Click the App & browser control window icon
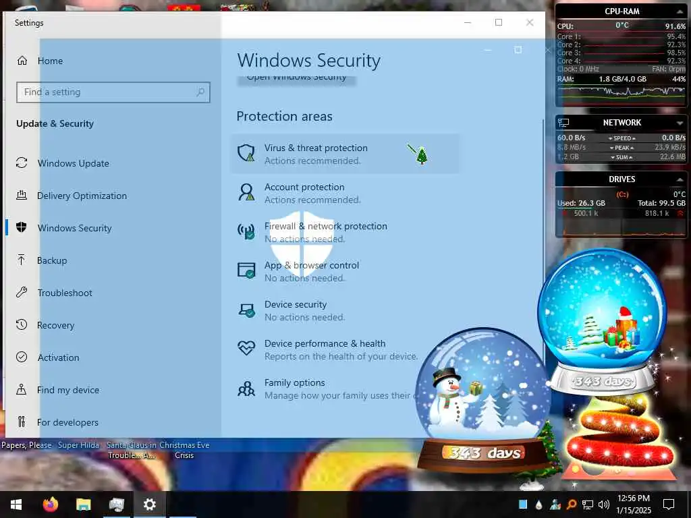 click(x=246, y=270)
